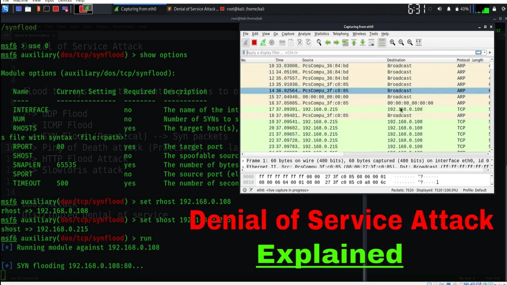Open Wireshark Wireless menu
Screen dimensions: 507x285
point(359,34)
